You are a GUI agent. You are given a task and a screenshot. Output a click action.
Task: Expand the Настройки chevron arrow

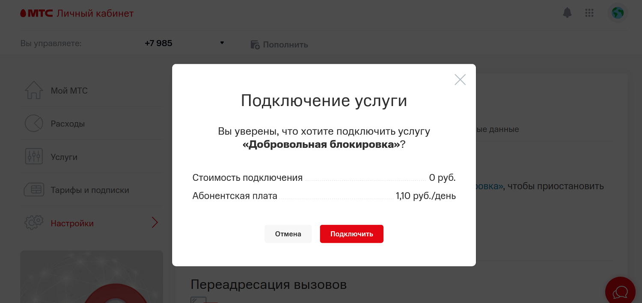click(155, 223)
